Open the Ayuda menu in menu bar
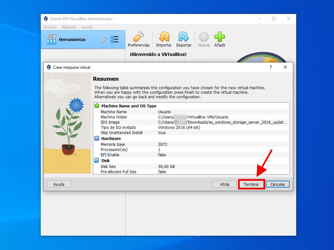This screenshot has width=334, height=250. point(87,27)
